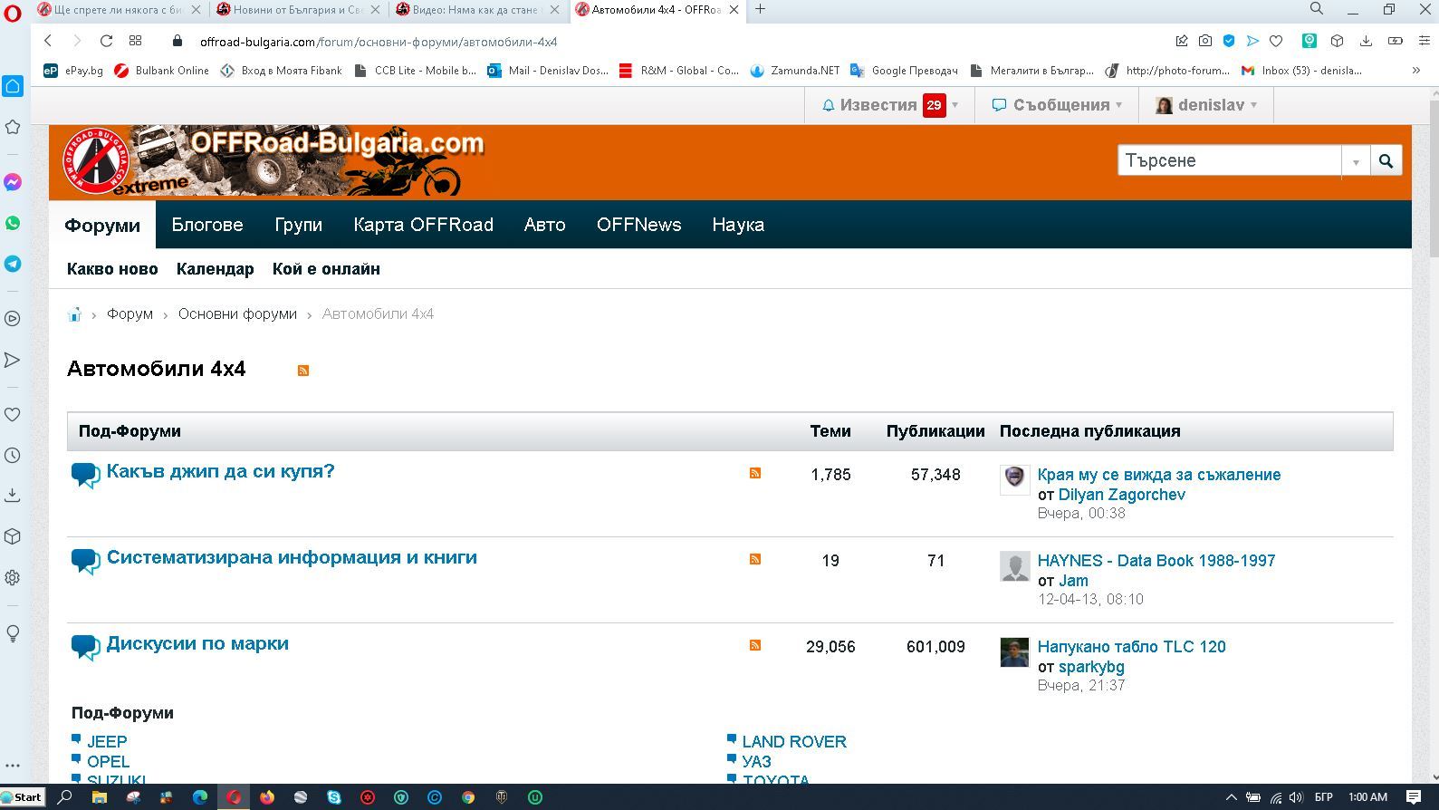The height and width of the screenshot is (810, 1439).
Task: Open the Дискусии по марки subforum
Action: pos(197,643)
